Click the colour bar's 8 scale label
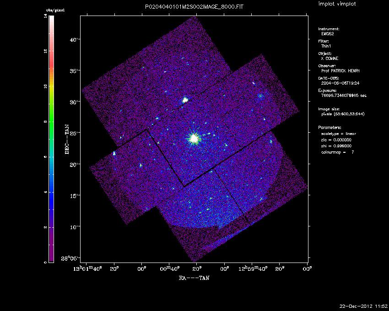Image resolution: width=389 pixels, height=311 pixels. coord(45,122)
